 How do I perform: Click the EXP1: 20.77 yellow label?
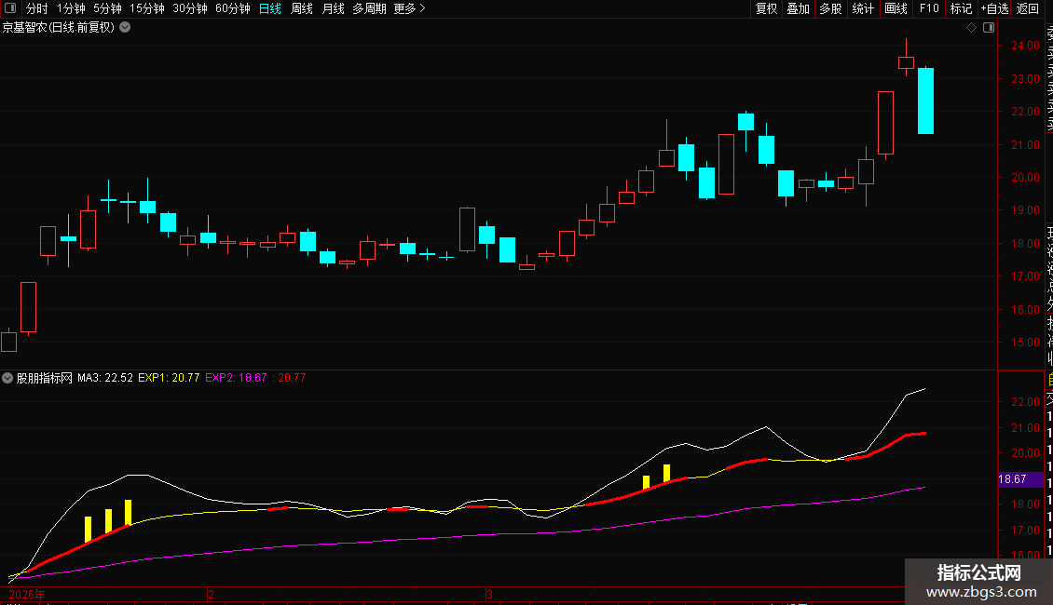tap(169, 378)
